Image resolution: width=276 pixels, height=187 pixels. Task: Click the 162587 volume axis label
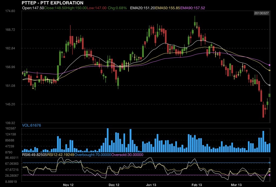click(x=11, y=129)
